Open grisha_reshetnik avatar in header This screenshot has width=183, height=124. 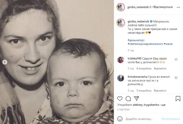point(121,7)
